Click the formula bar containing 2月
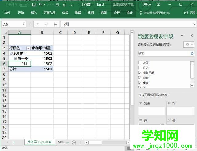197x151 pixels. pyautogui.click(x=127, y=24)
